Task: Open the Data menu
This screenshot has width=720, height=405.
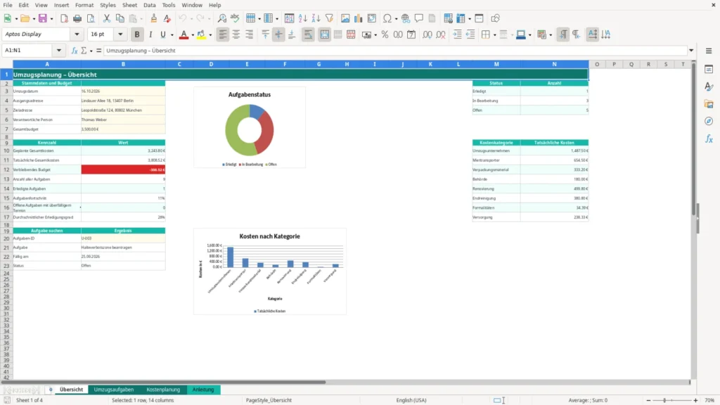Action: [149, 5]
